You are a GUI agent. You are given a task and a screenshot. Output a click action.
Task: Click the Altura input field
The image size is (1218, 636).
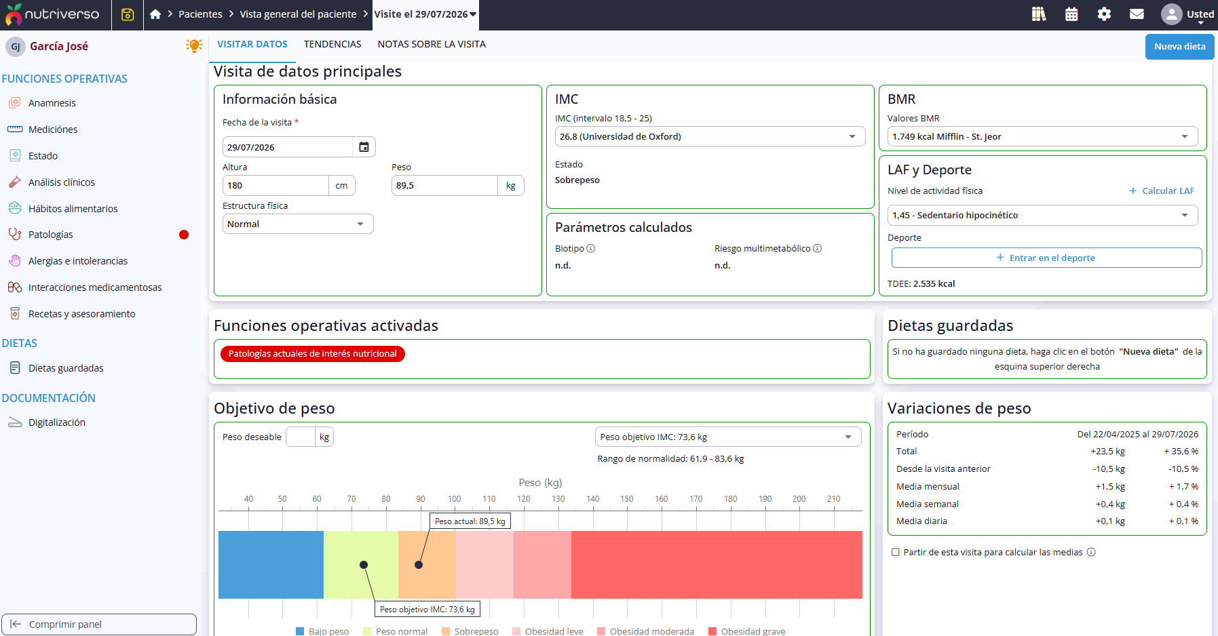click(x=275, y=185)
